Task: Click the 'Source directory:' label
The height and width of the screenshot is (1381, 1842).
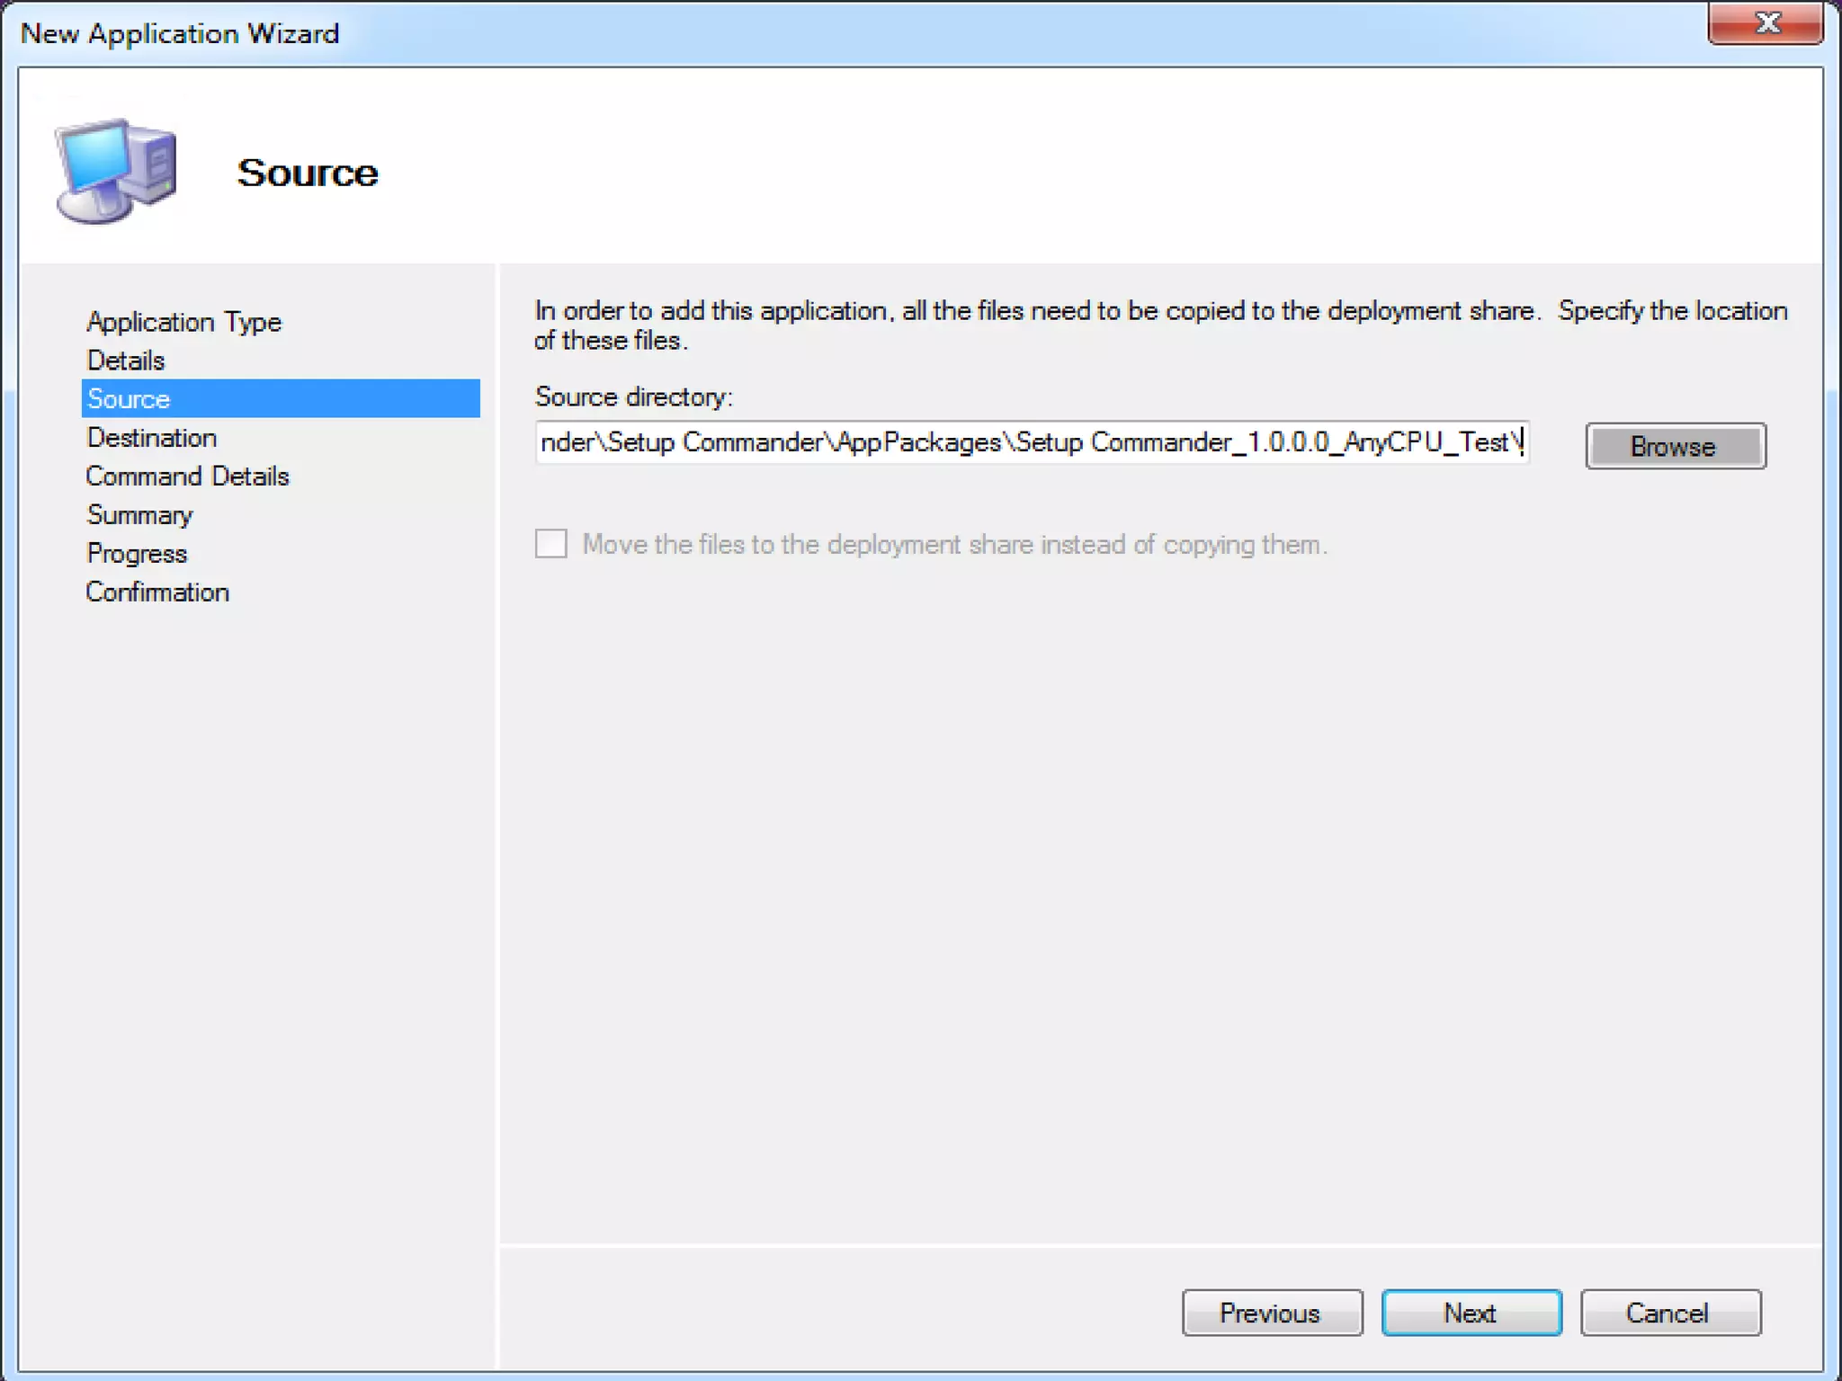Action: [x=633, y=396]
